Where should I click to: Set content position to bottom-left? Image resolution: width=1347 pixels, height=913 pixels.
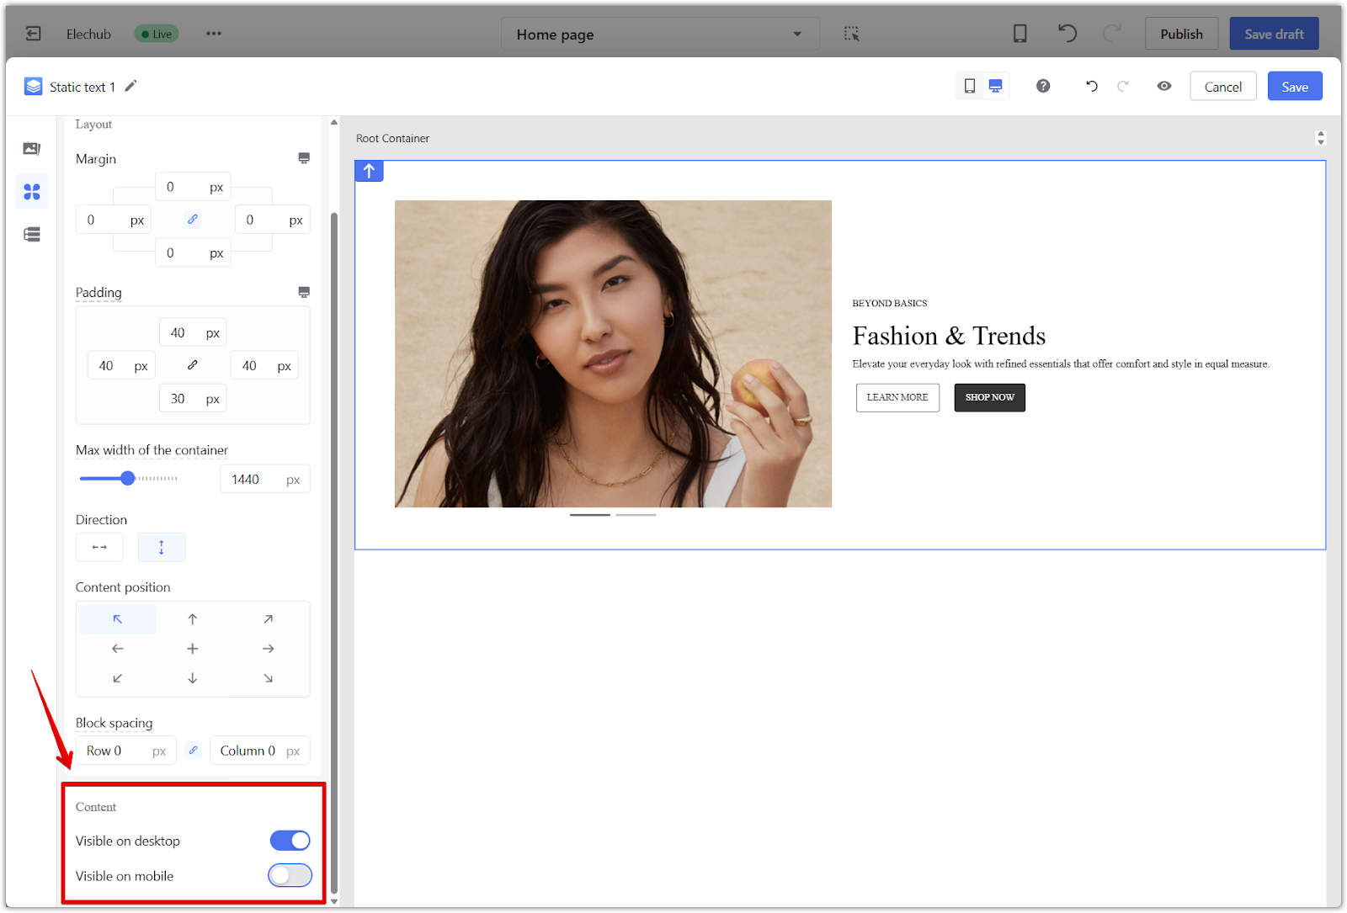(x=118, y=678)
